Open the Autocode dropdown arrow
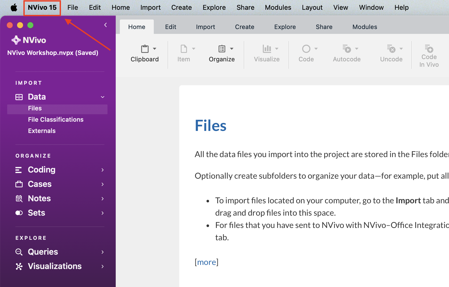The height and width of the screenshot is (287, 449). (357, 49)
